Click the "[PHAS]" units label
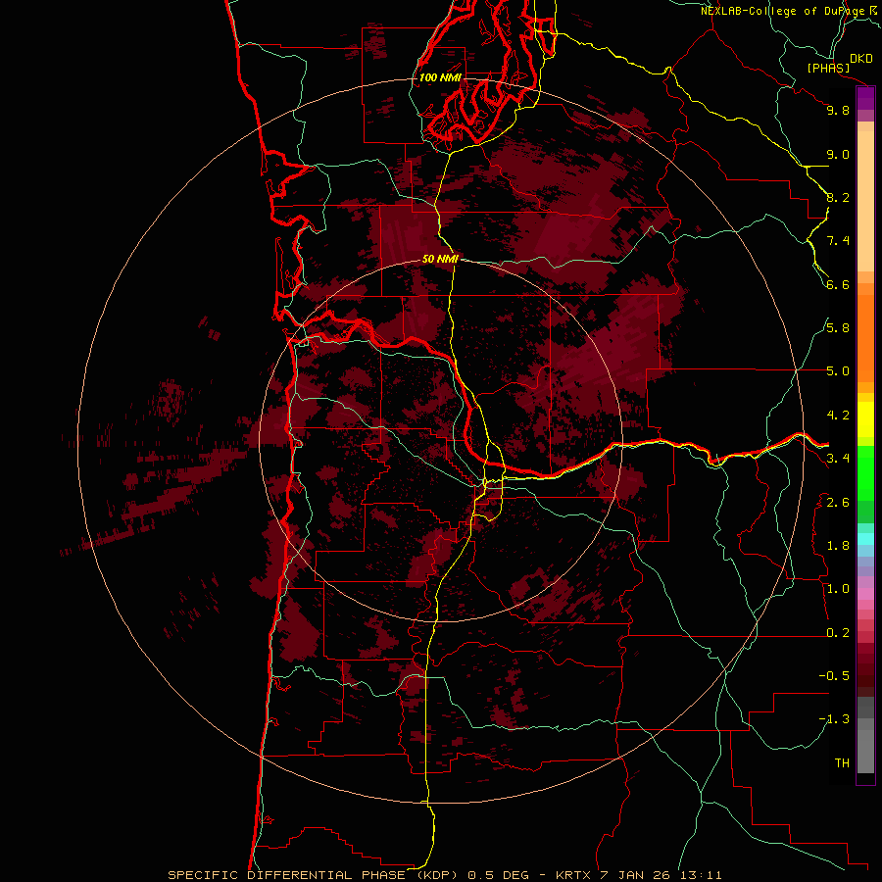This screenshot has height=882, width=882. 828,69
